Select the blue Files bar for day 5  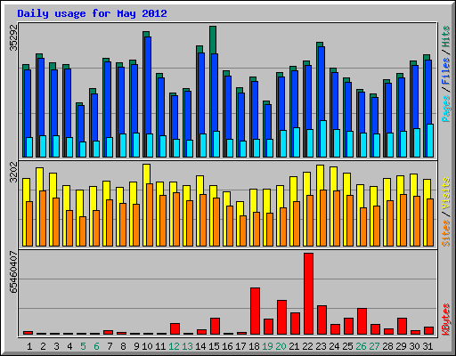pos(81,124)
